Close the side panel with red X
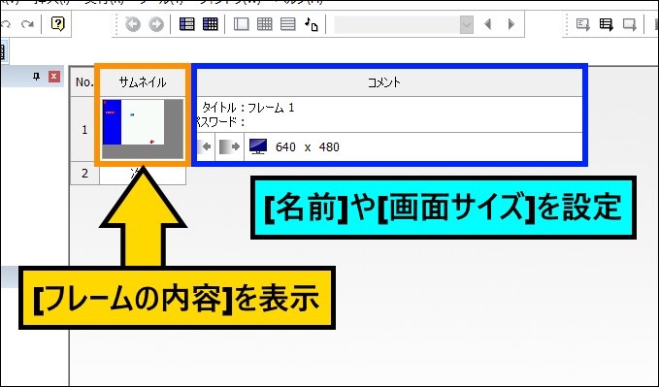The width and height of the screenshot is (659, 387). click(x=54, y=77)
